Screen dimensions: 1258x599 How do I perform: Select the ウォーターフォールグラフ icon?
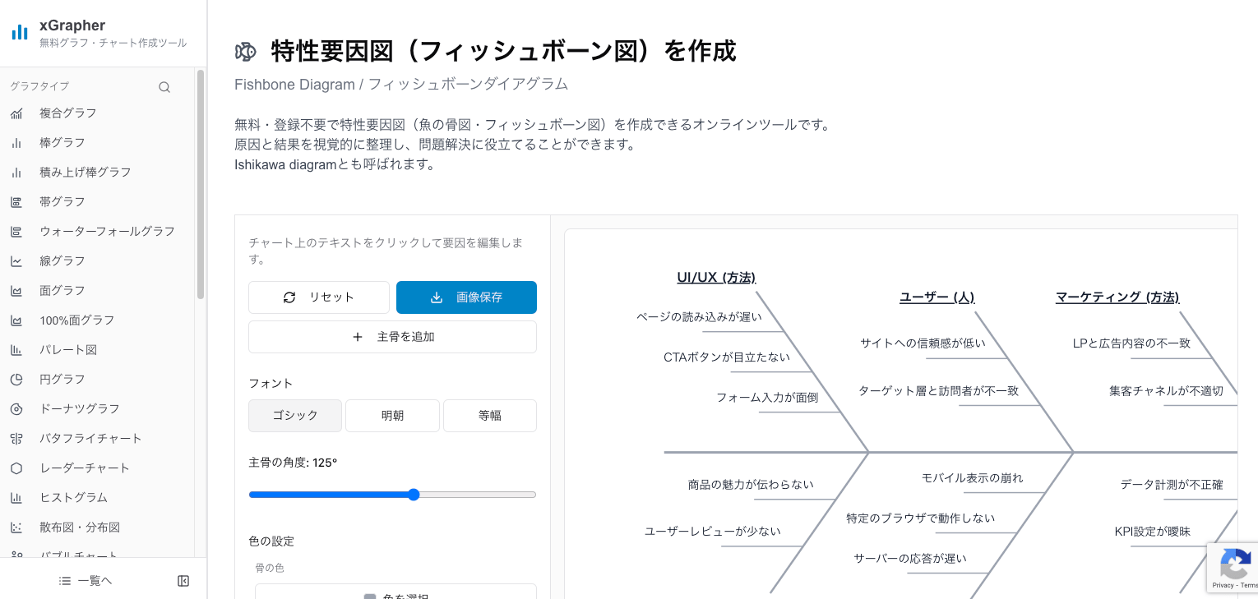16,231
